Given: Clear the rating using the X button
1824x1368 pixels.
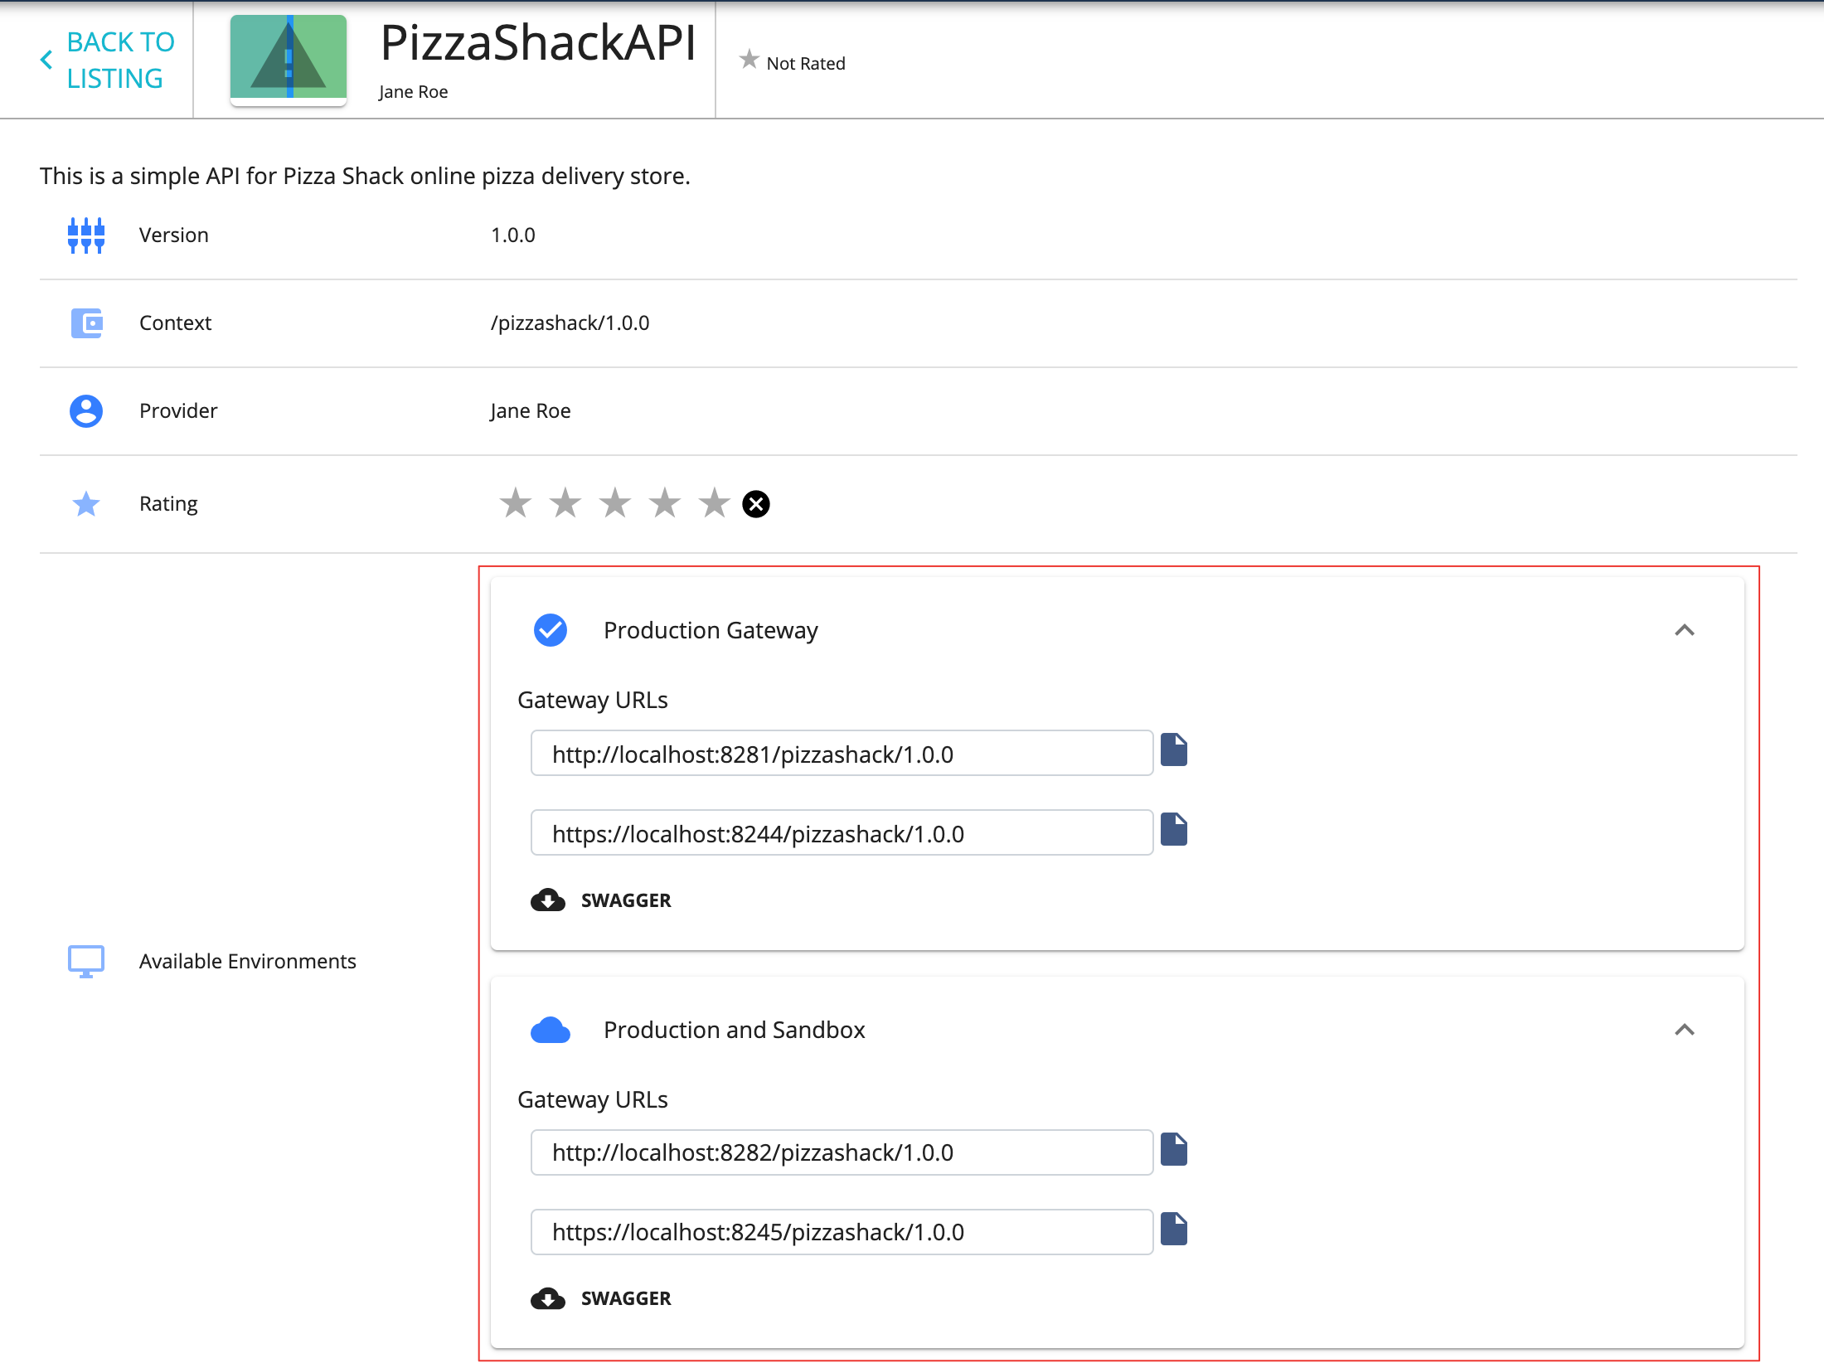Looking at the screenshot, I should [754, 502].
